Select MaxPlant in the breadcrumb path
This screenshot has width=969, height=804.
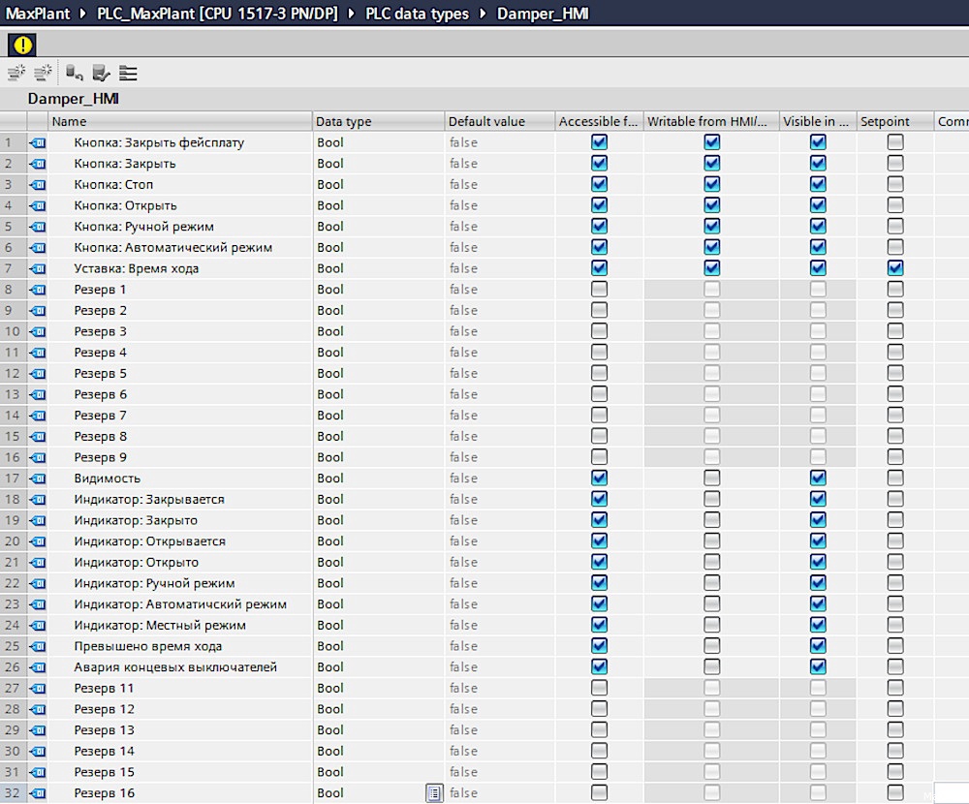pos(38,14)
